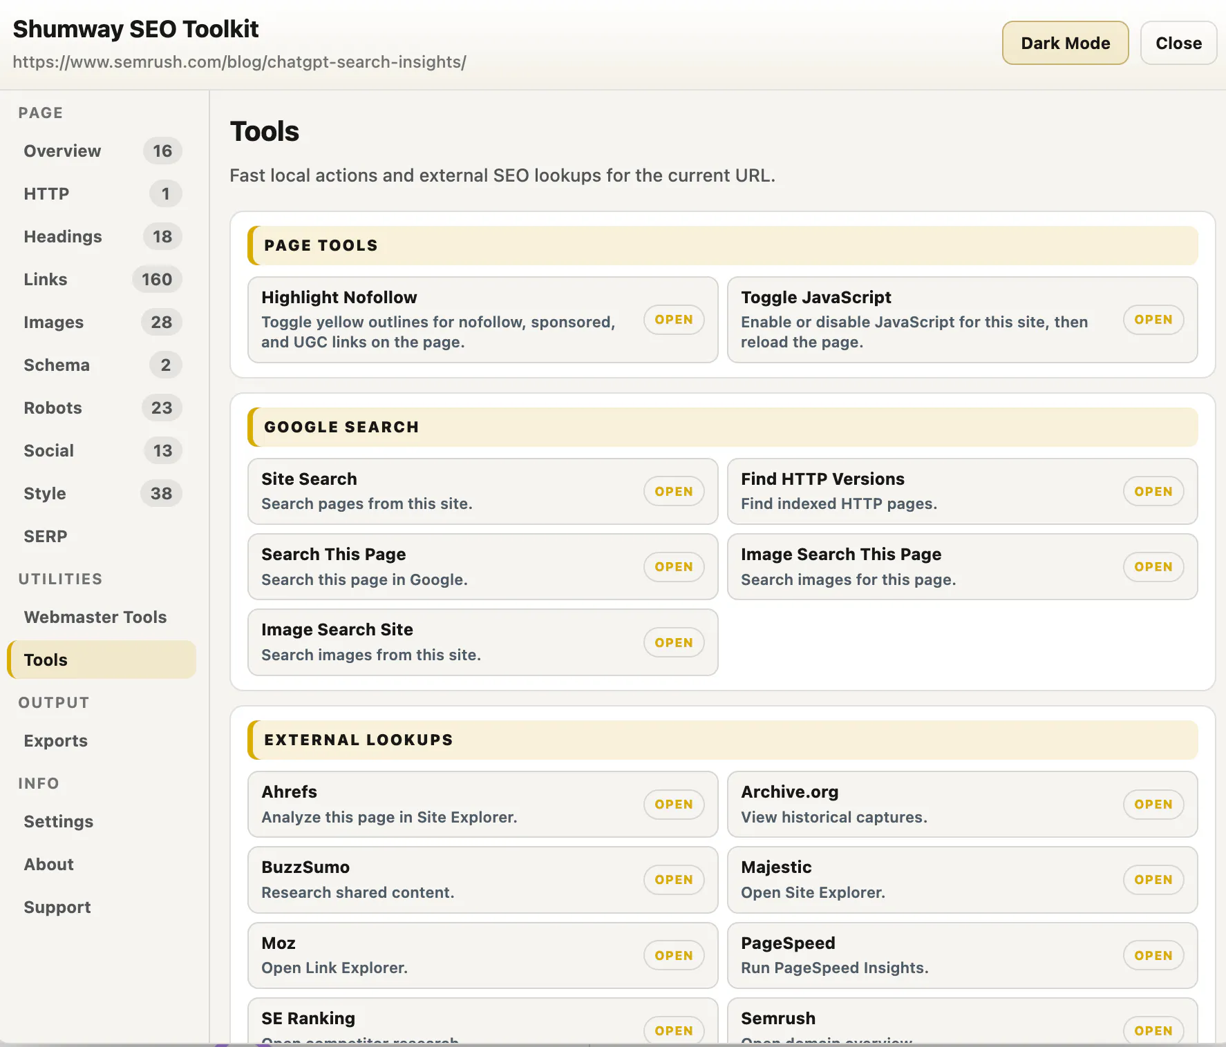Switch to Dark Mode
This screenshot has height=1047, width=1226.
(1065, 43)
